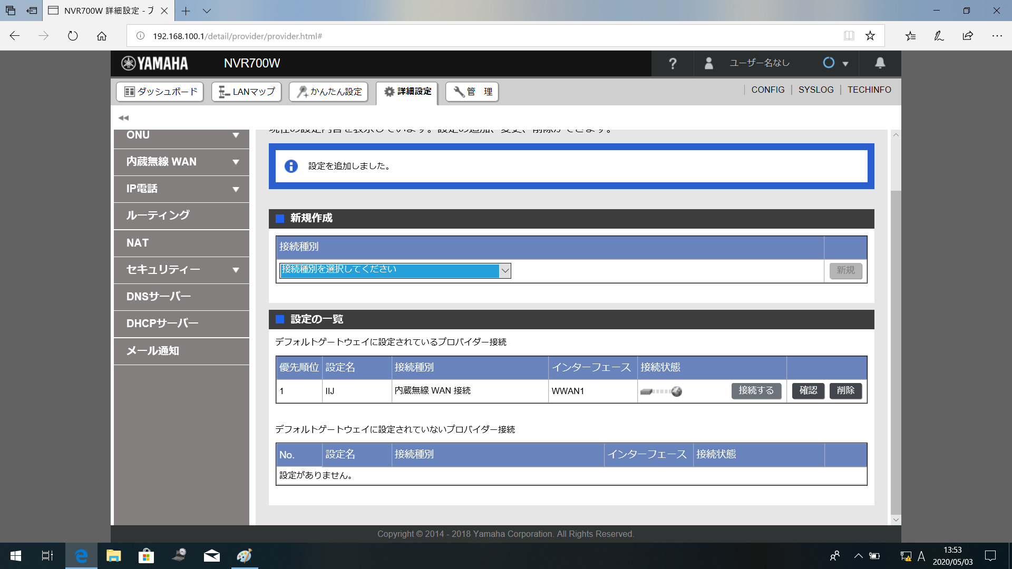This screenshot has width=1012, height=569.
Task: Open the browser settings ellipsis menu
Action: [997, 36]
